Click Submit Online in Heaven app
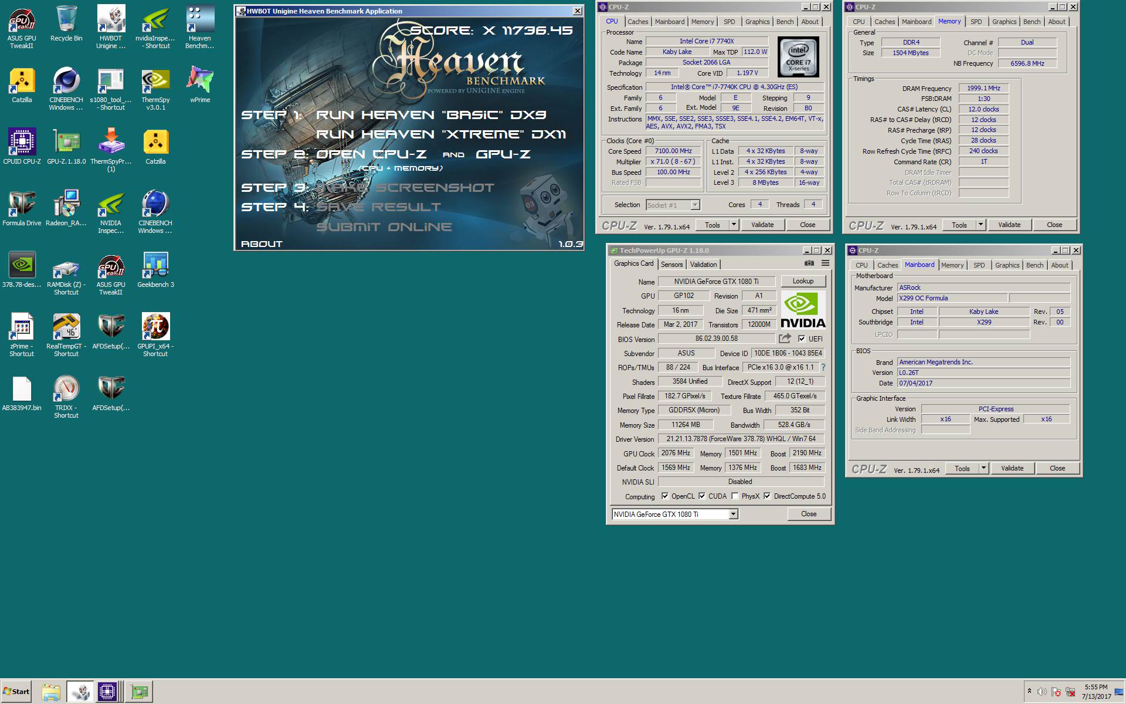Image resolution: width=1126 pixels, height=704 pixels. click(x=384, y=227)
